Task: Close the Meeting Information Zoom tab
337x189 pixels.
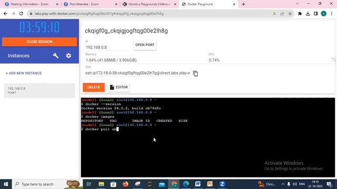Action: tap(57, 4)
